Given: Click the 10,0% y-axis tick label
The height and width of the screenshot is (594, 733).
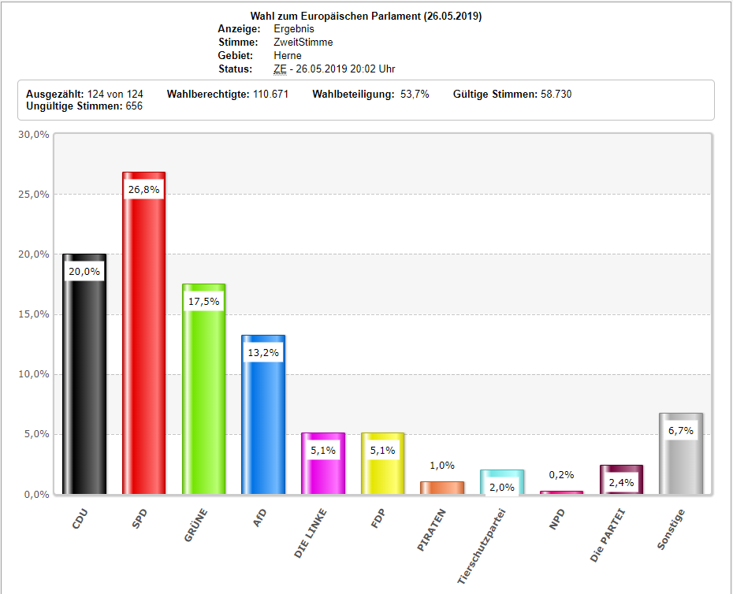Looking at the screenshot, I should pyautogui.click(x=34, y=374).
